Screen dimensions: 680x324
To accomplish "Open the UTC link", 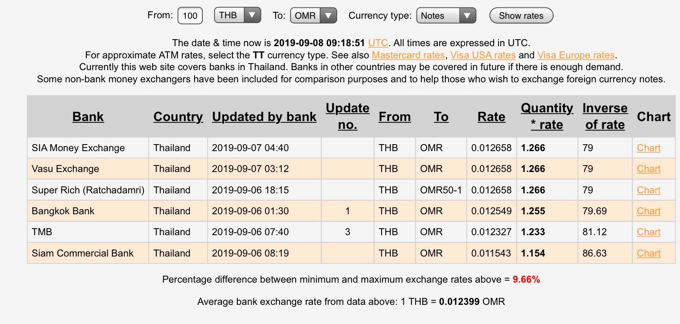I will pyautogui.click(x=378, y=43).
